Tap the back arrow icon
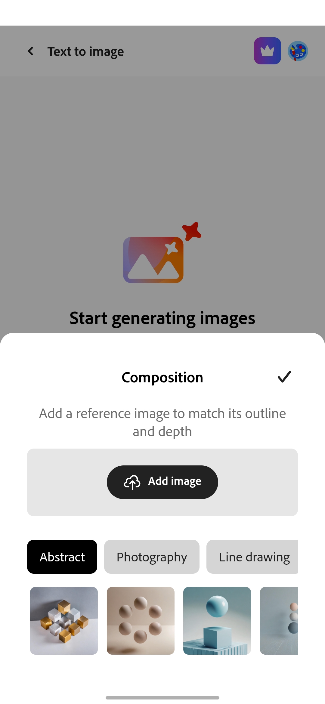This screenshot has width=325, height=704. click(x=31, y=51)
